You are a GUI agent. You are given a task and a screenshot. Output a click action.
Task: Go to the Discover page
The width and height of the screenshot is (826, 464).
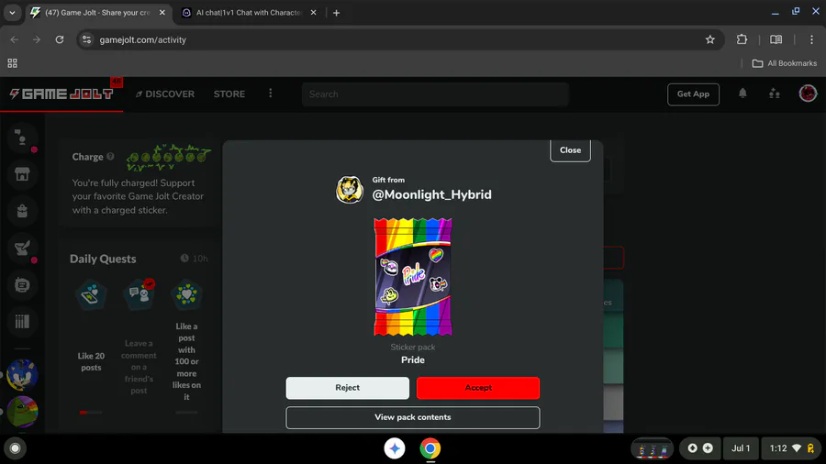[165, 94]
